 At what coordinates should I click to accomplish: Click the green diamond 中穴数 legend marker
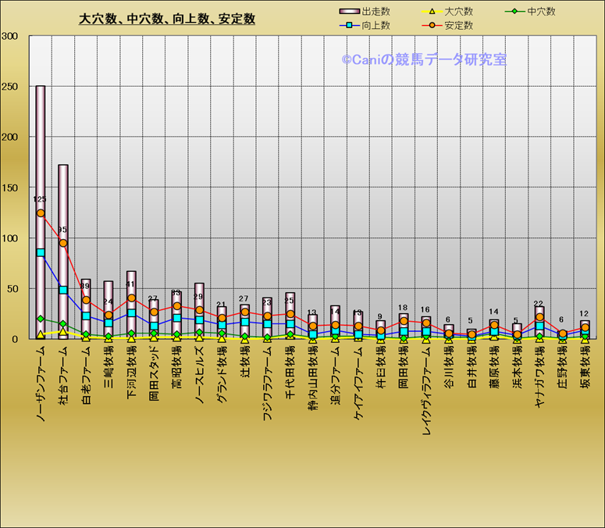click(x=513, y=12)
